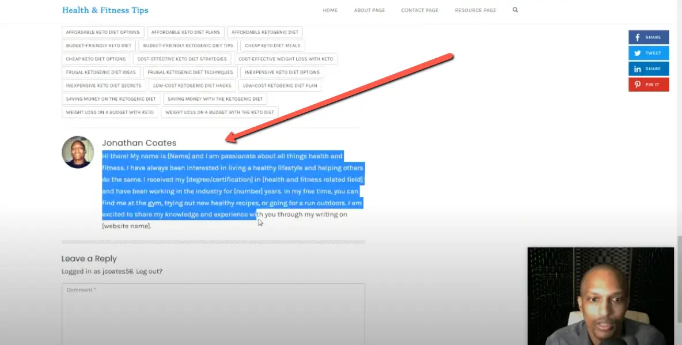Click inside the Comment text field

tap(213, 314)
